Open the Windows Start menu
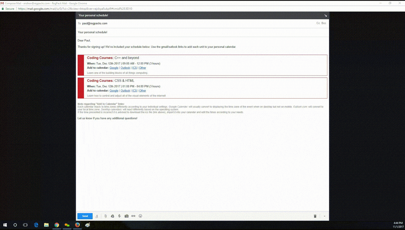This screenshot has height=230, width=405. (x=5, y=225)
